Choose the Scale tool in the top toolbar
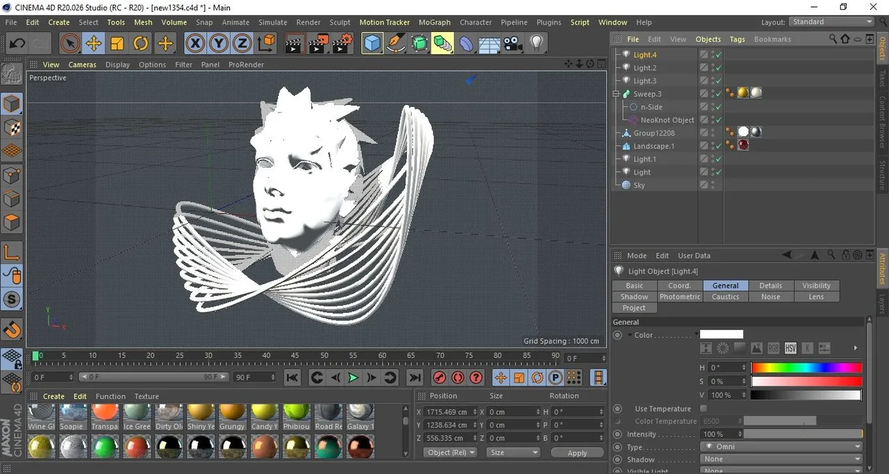This screenshot has width=889, height=474. 117,44
